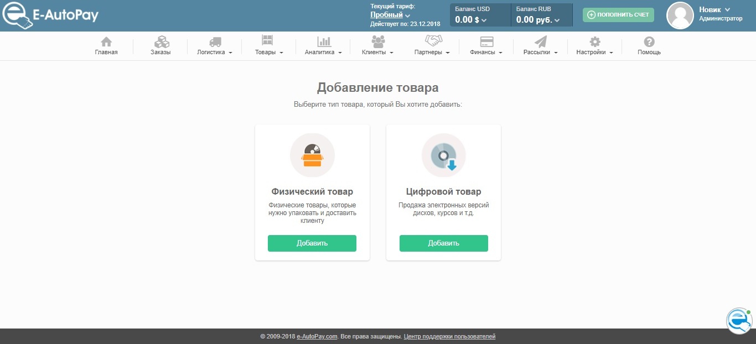Viewport: 756px width, 344px height.
Task: Open Заказы boxes icon
Action: (160, 42)
